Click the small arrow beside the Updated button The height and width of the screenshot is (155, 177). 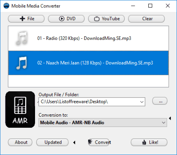tap(74, 142)
